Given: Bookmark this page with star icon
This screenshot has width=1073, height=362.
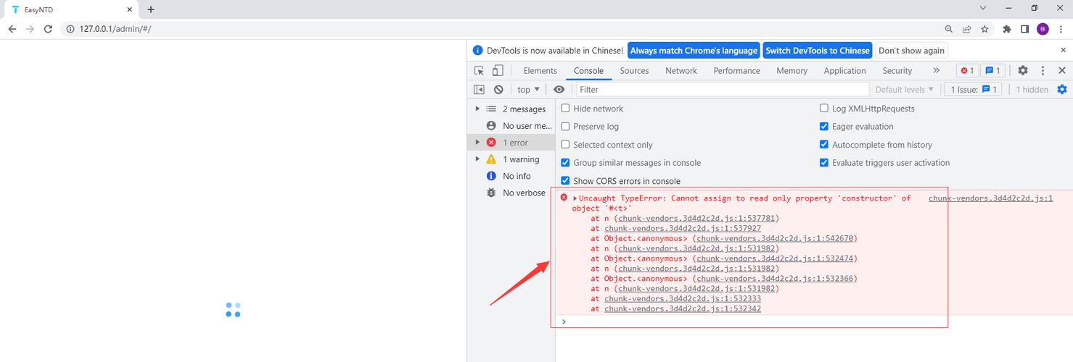Looking at the screenshot, I should [984, 29].
